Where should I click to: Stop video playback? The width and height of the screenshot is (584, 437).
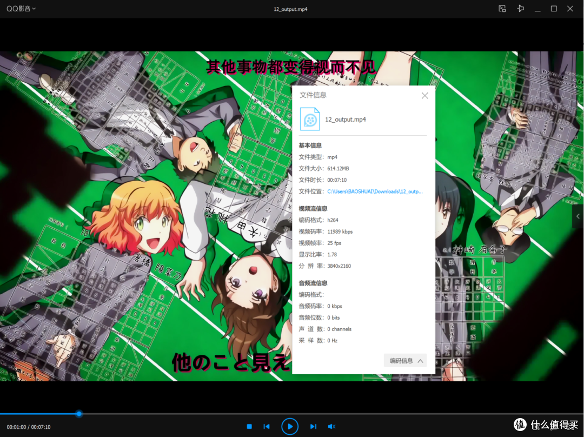click(x=249, y=427)
